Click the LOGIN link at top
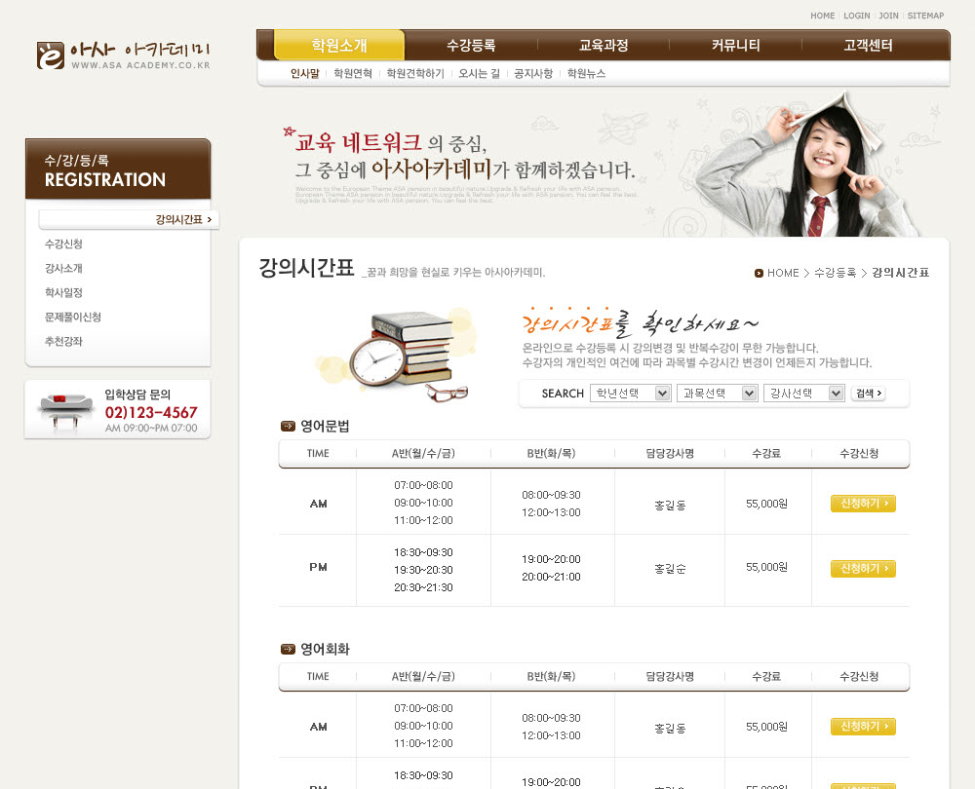The image size is (975, 789). click(x=856, y=16)
